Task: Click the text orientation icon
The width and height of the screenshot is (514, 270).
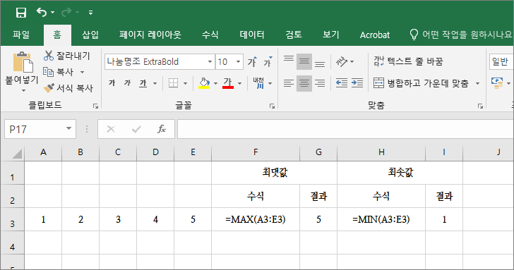Action: 342,61
